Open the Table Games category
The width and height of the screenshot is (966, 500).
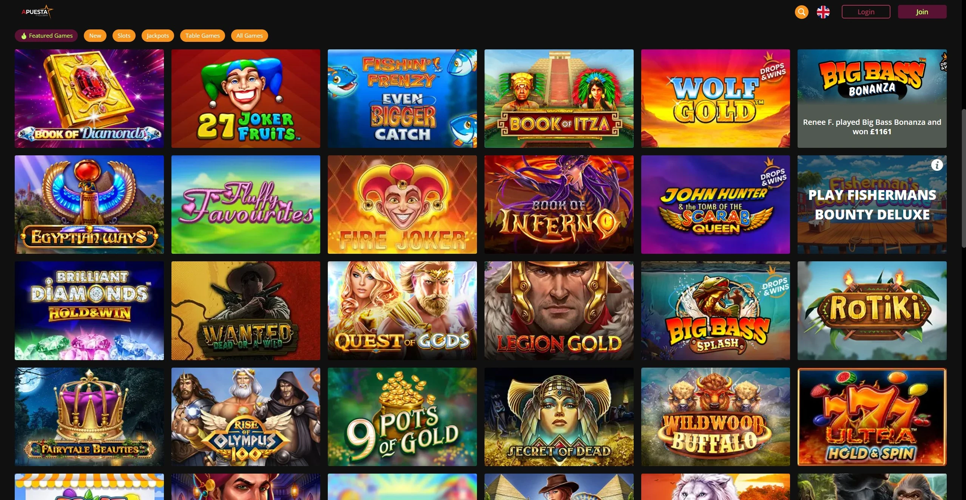(x=202, y=35)
